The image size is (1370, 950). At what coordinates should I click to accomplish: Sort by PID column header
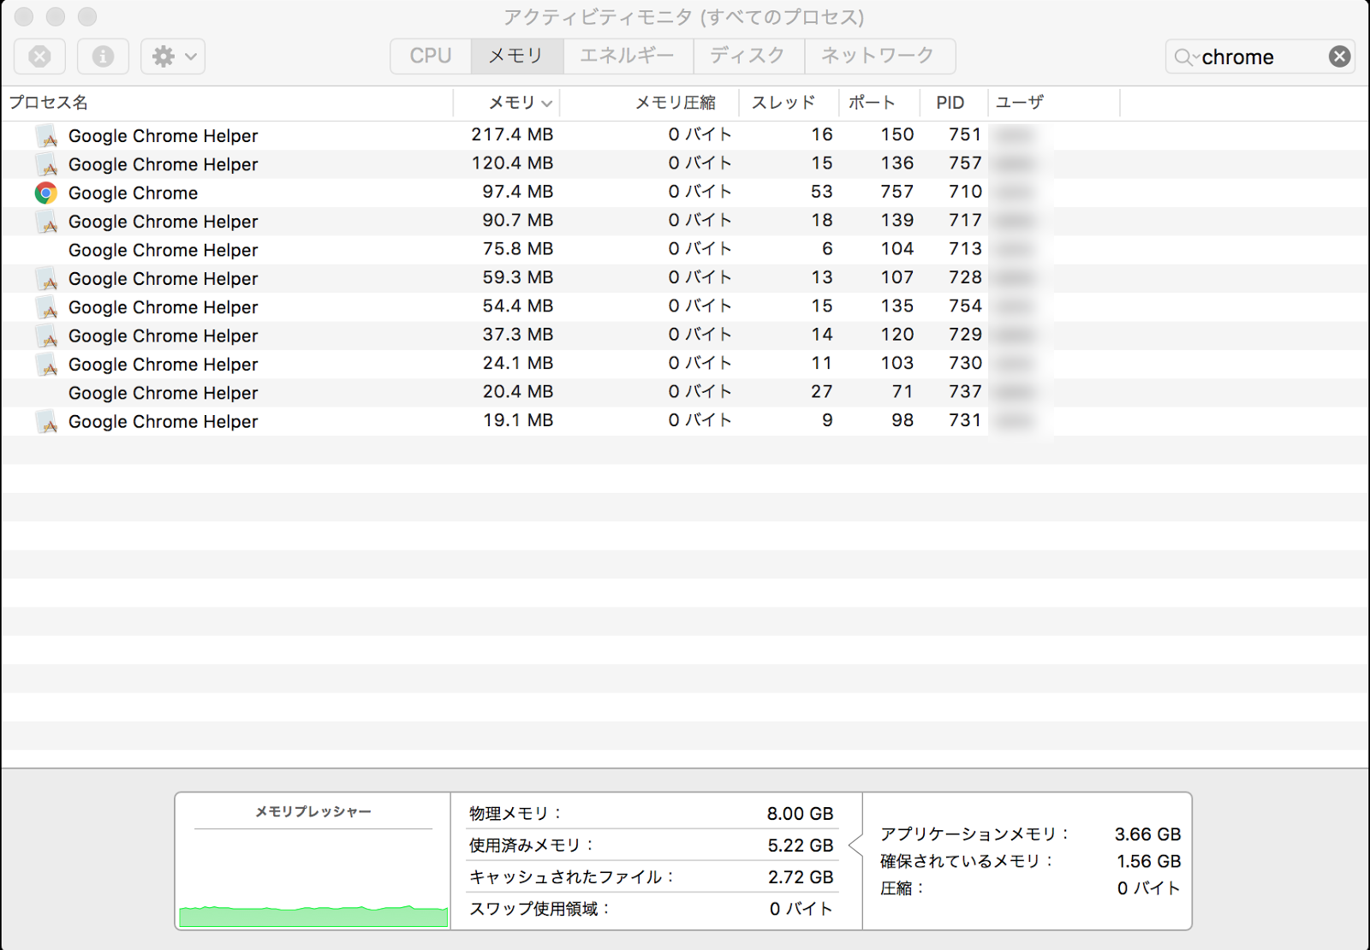click(953, 103)
